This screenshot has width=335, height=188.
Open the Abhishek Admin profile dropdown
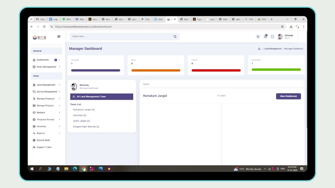click(286, 37)
